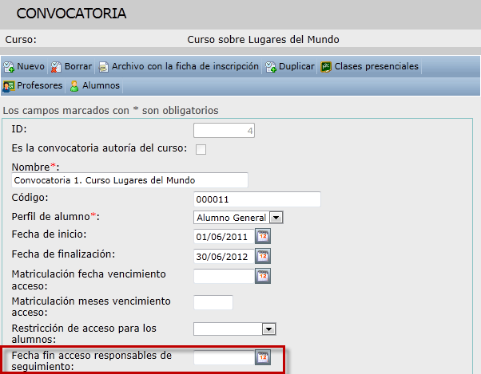The image size is (481, 374).
Task: Click the Duplicar icon
Action: (x=271, y=67)
